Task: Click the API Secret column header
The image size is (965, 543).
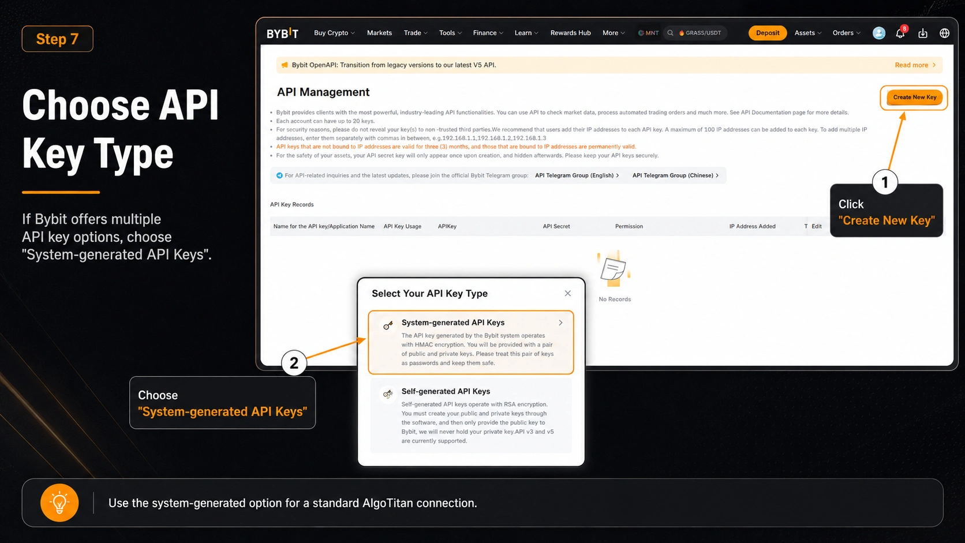Action: pos(556,226)
